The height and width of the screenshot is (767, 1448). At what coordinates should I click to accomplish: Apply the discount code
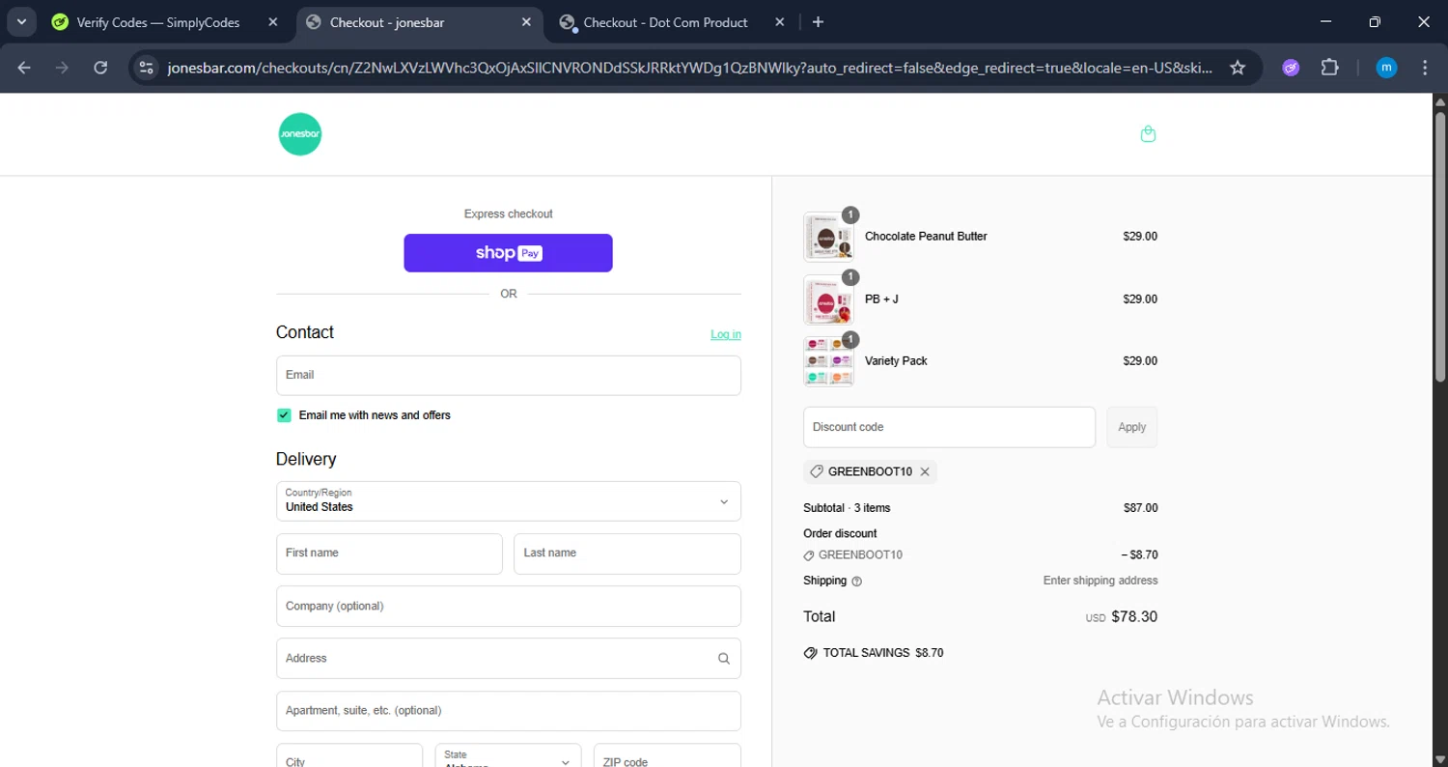(x=1131, y=427)
